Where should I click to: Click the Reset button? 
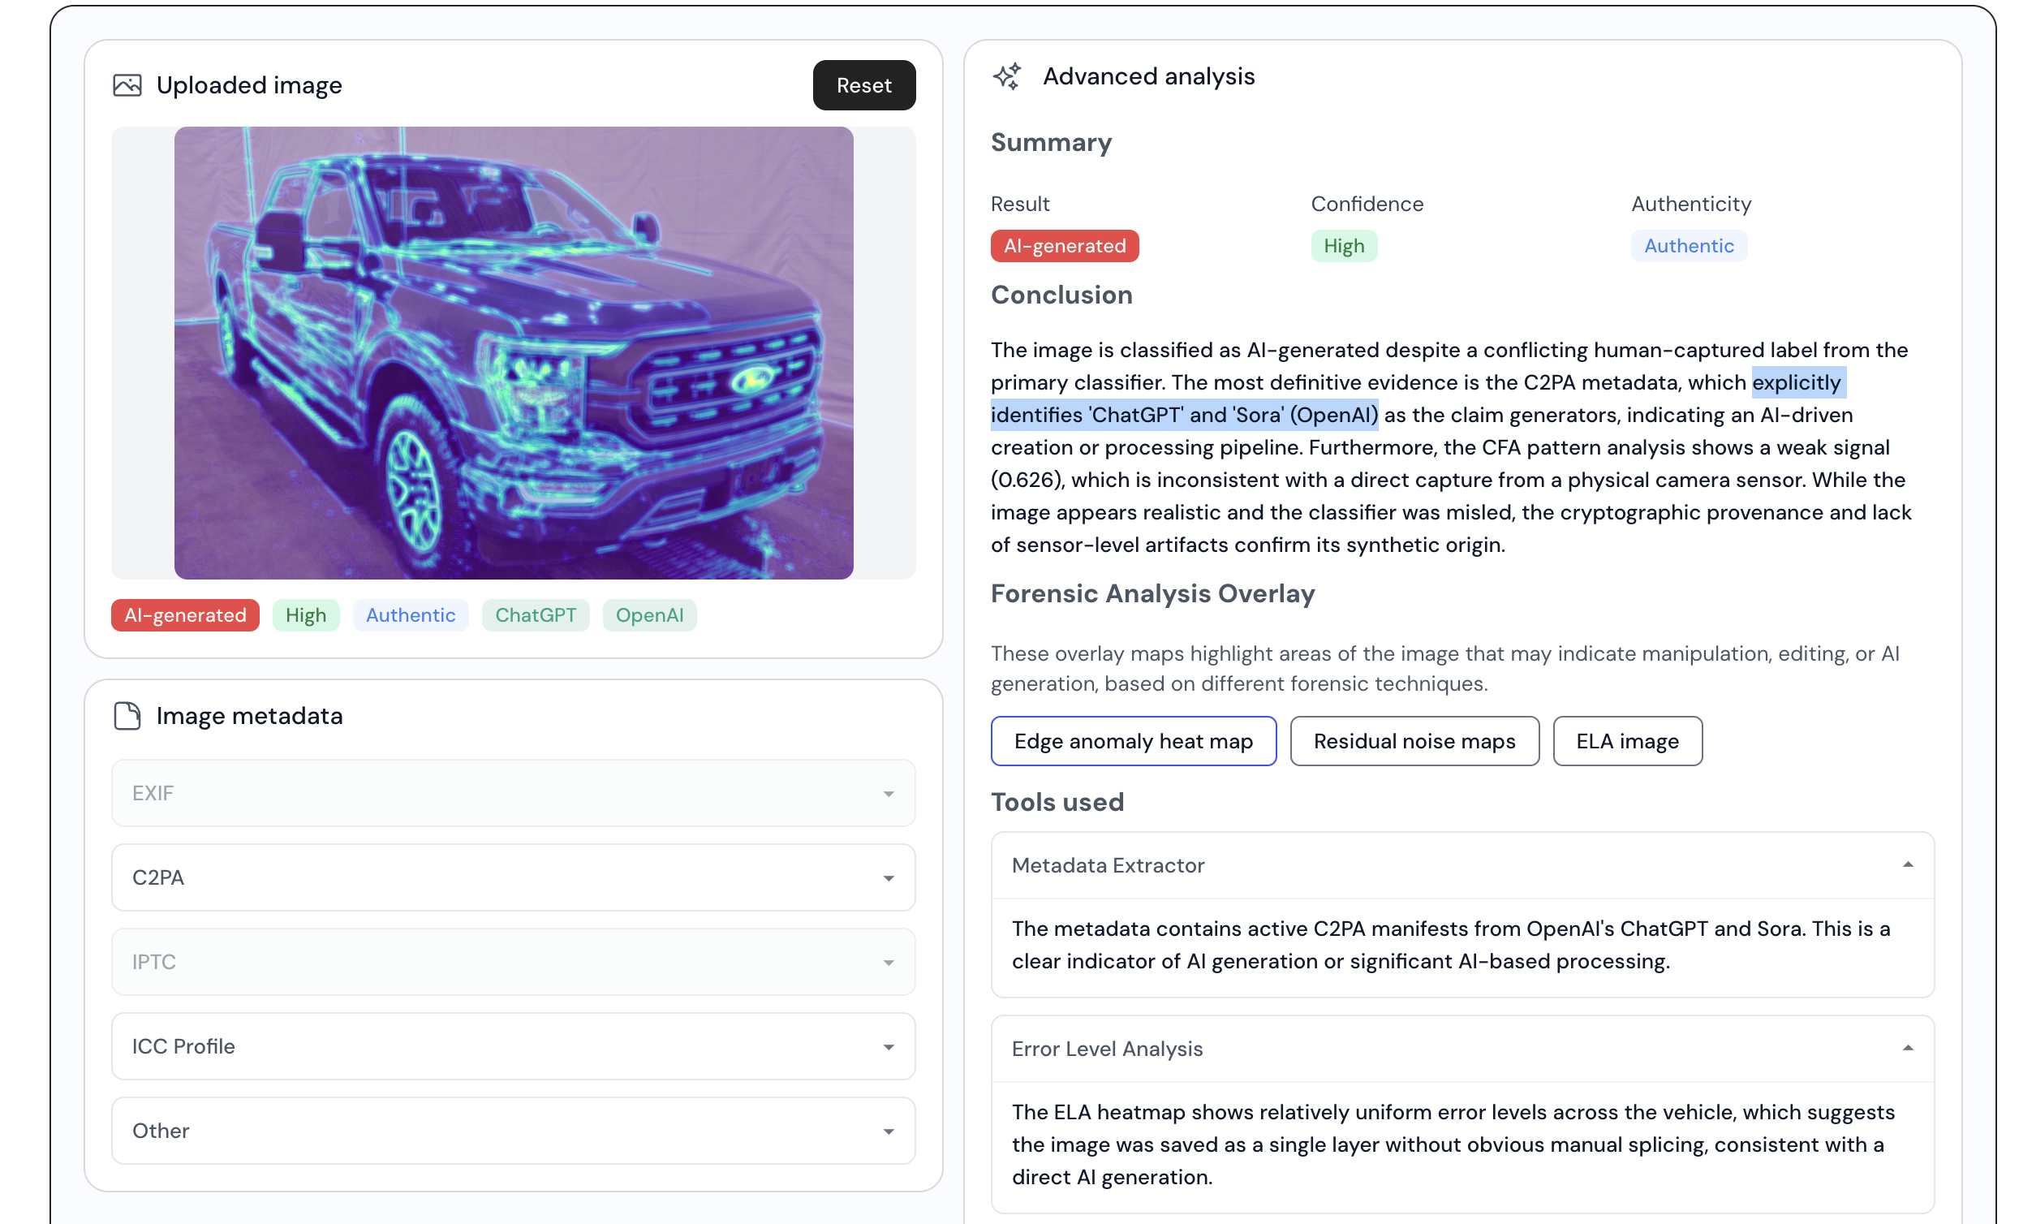[x=863, y=84]
